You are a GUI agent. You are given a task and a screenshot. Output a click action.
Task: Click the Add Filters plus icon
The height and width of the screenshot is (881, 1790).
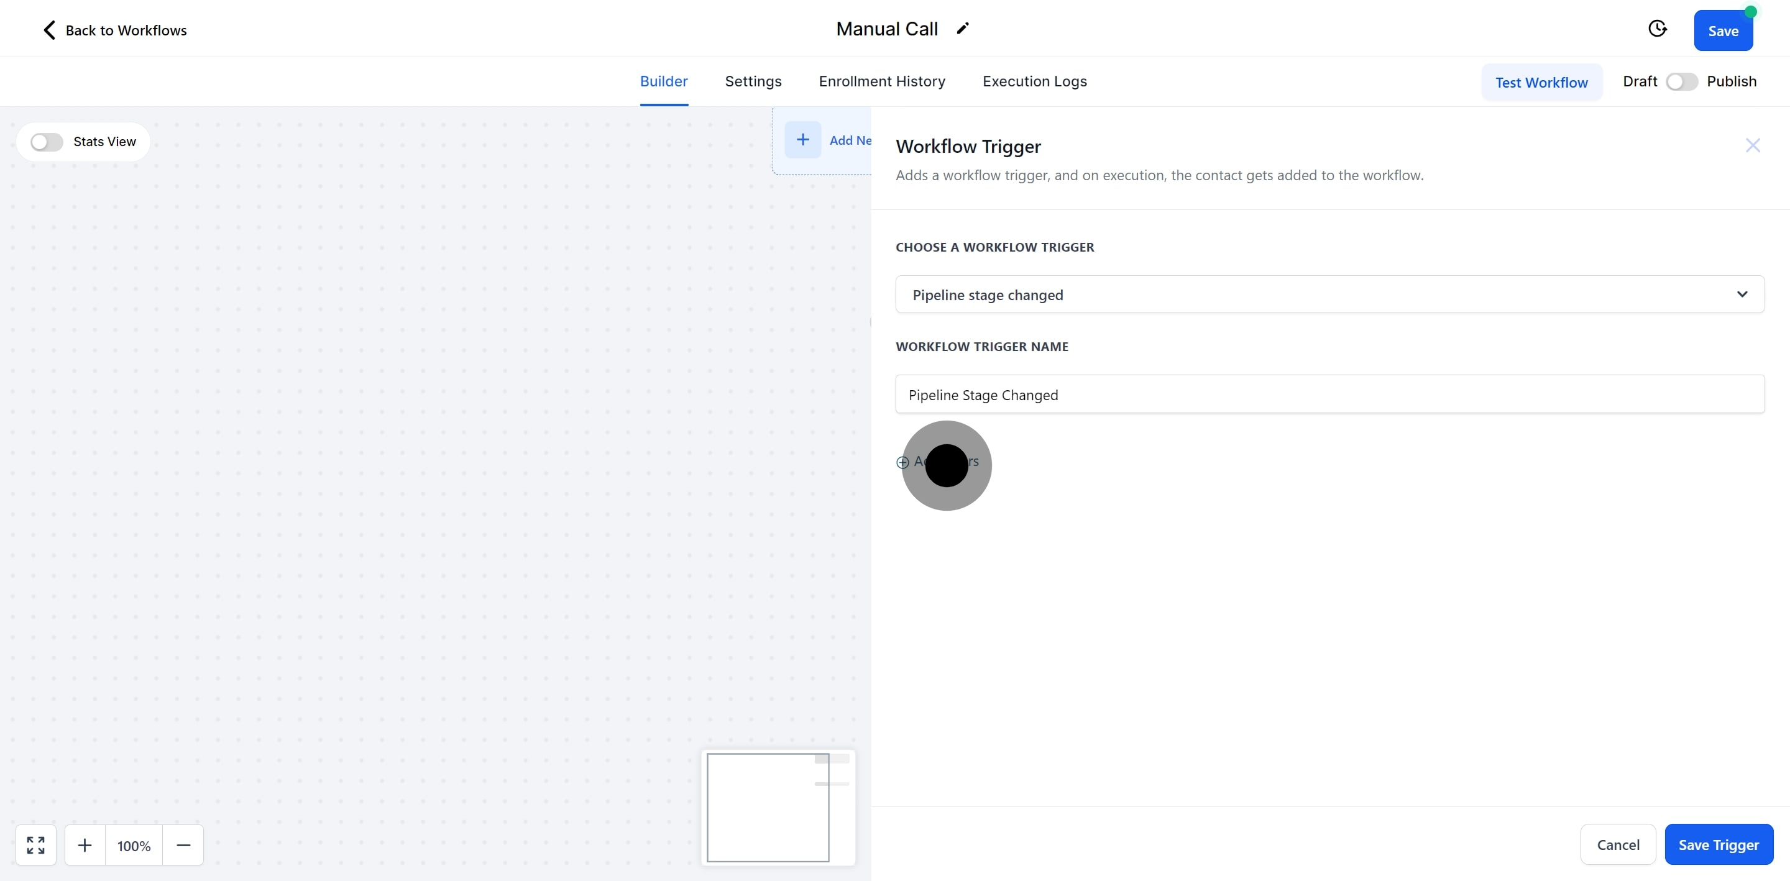click(x=902, y=463)
